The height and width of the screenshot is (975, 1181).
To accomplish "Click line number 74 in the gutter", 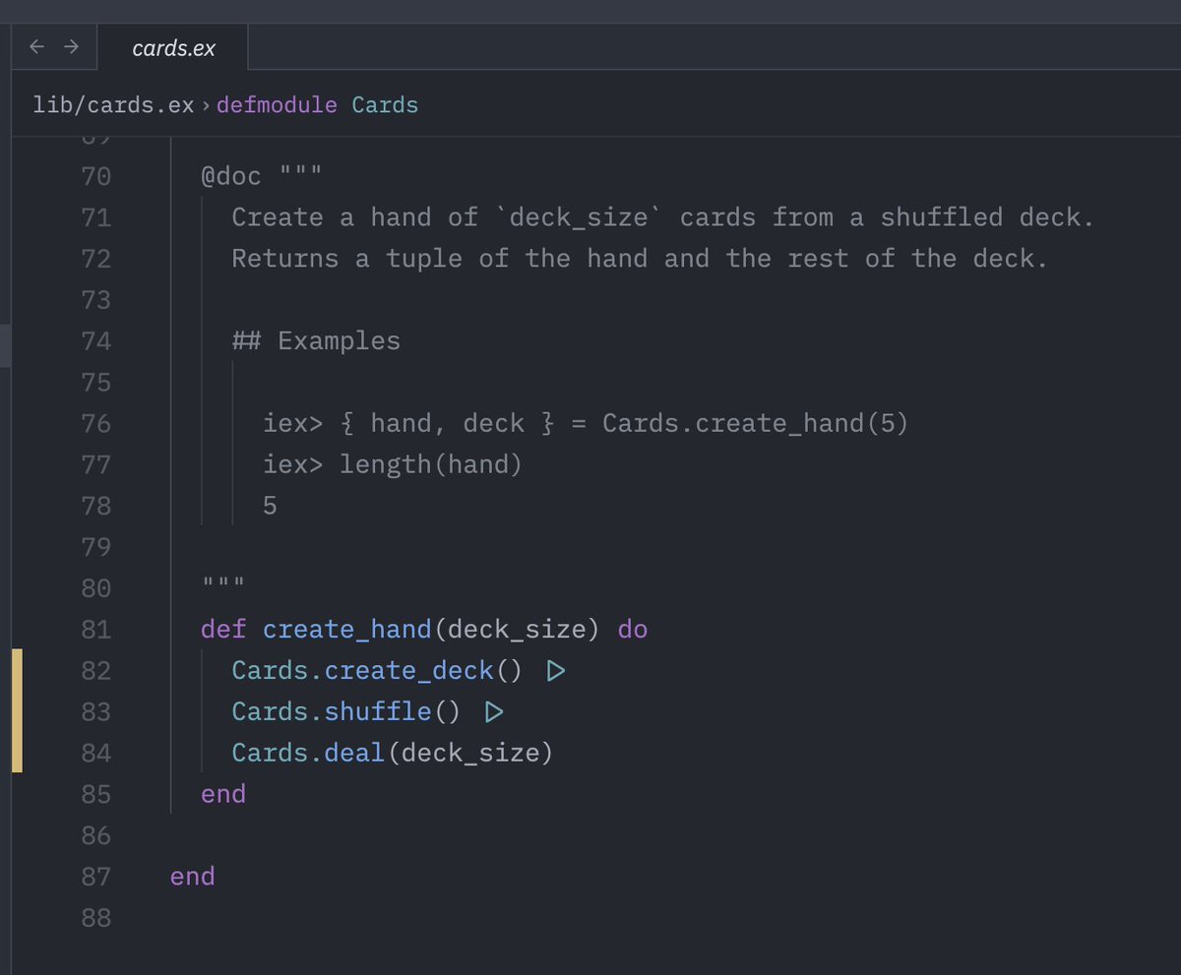I will 96,341.
